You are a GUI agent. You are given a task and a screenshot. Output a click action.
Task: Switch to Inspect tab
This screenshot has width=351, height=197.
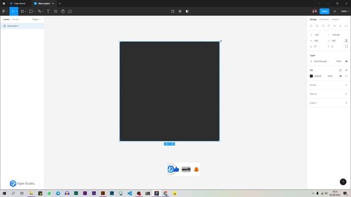pyautogui.click(x=335, y=20)
